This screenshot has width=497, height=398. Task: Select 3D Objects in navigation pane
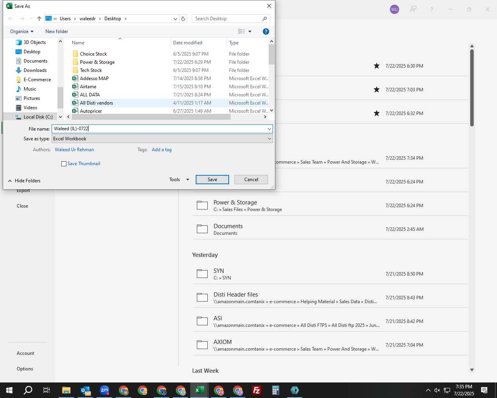pos(35,42)
